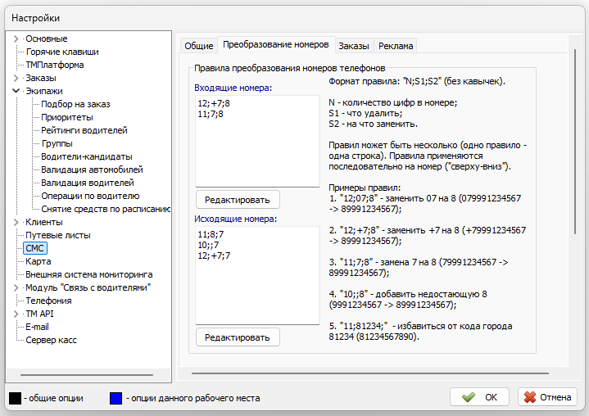Select the Клиенты tree item
This screenshot has height=416, width=589.
coord(44,222)
